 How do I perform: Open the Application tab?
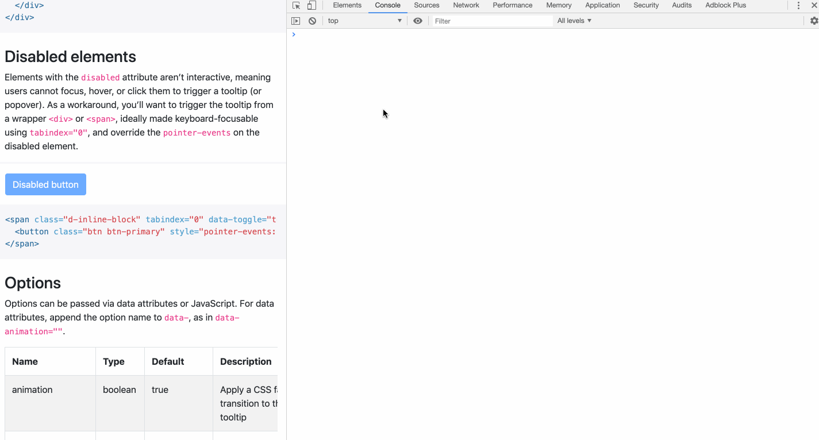pyautogui.click(x=602, y=5)
